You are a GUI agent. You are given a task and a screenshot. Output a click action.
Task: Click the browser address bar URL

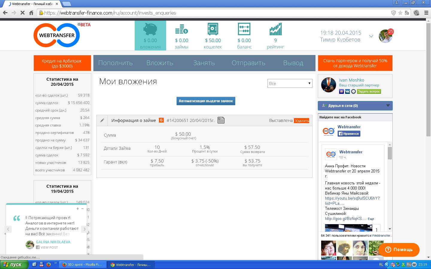(x=110, y=13)
